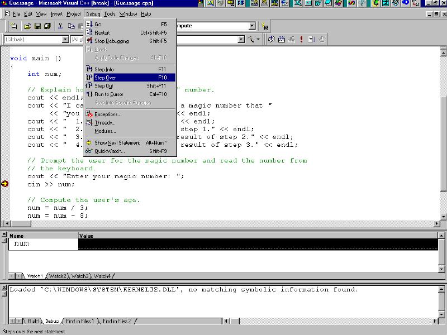Click the Watch pane scrollbar down arrow
This screenshot has height=335, width=447.
click(x=441, y=269)
